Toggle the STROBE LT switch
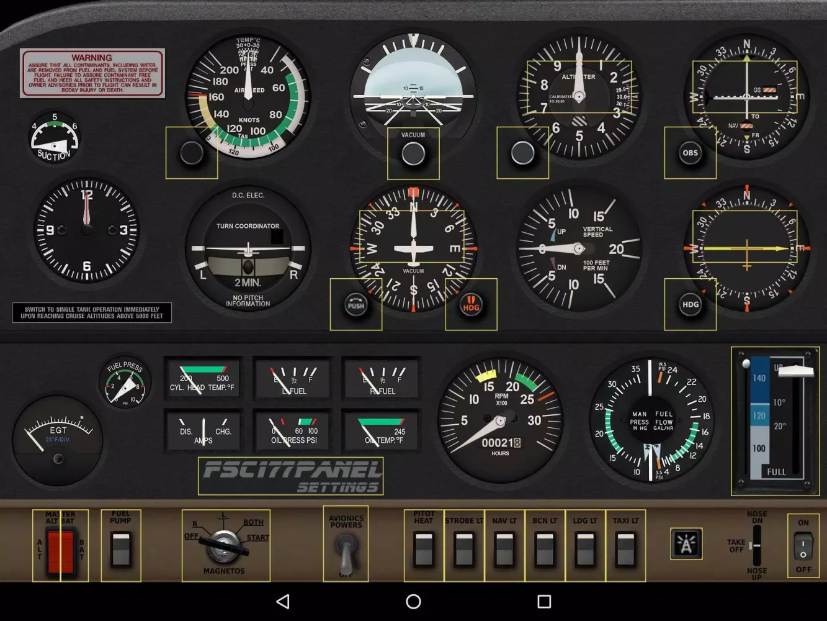Viewport: 827px width, 621px height. pos(464,545)
